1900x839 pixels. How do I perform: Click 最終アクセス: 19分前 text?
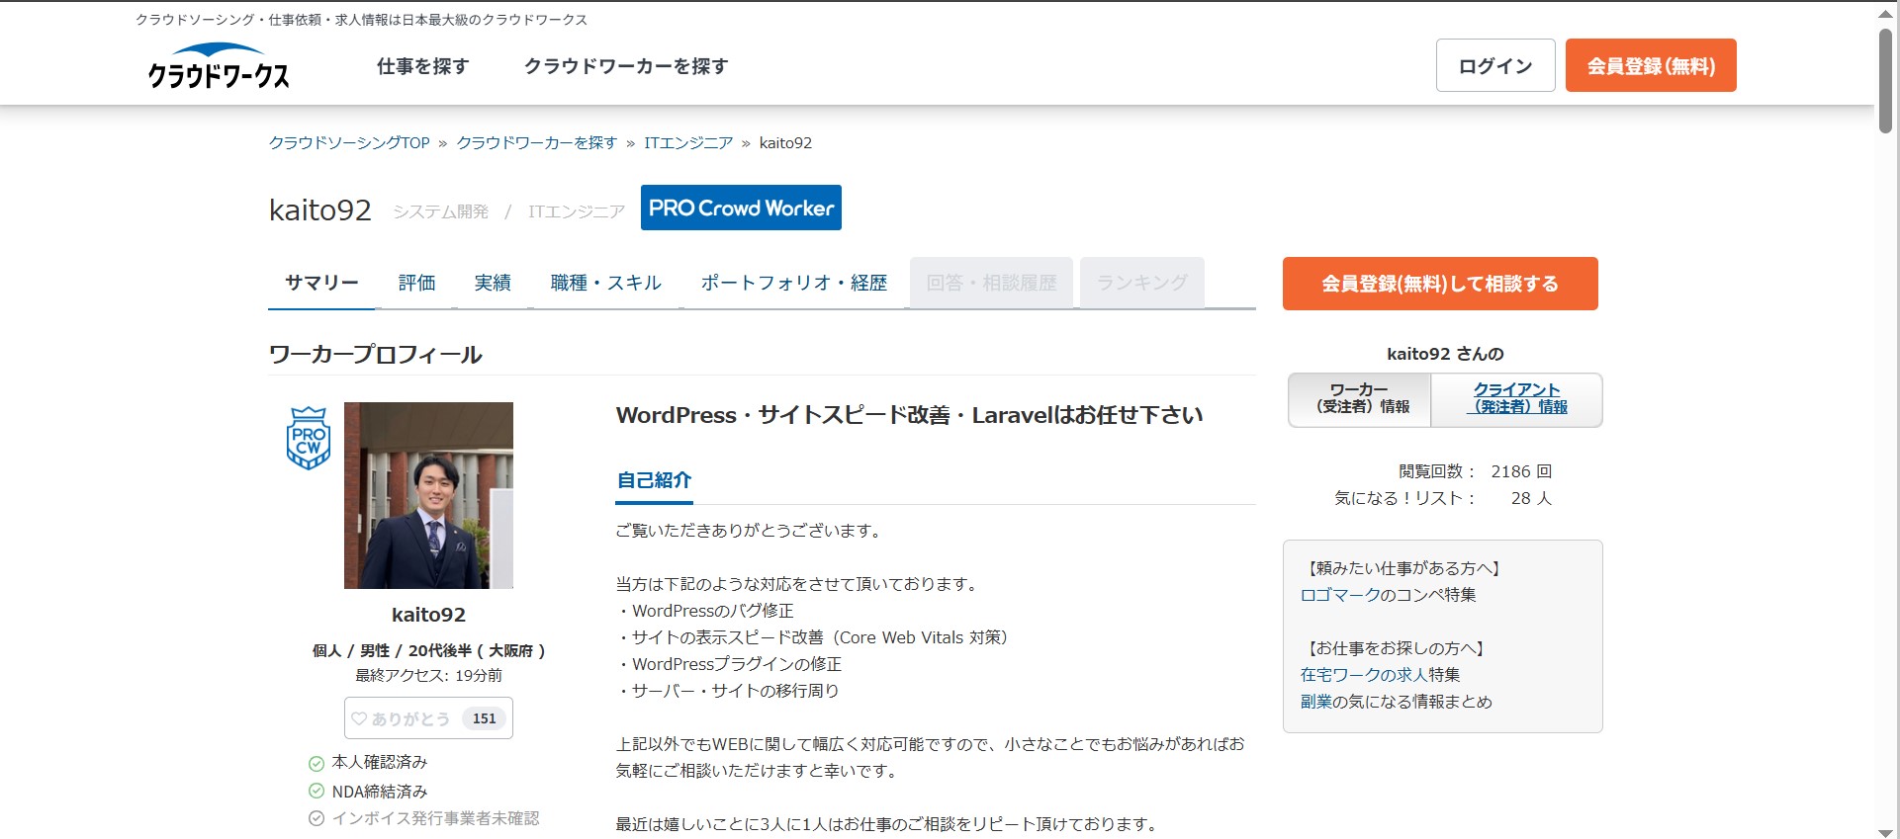pos(428,675)
